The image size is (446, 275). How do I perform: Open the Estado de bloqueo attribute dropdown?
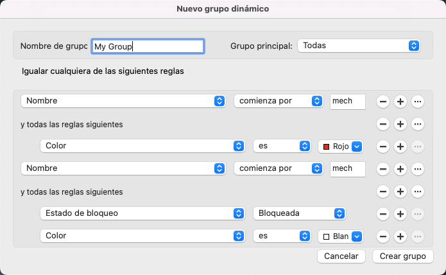click(x=142, y=213)
